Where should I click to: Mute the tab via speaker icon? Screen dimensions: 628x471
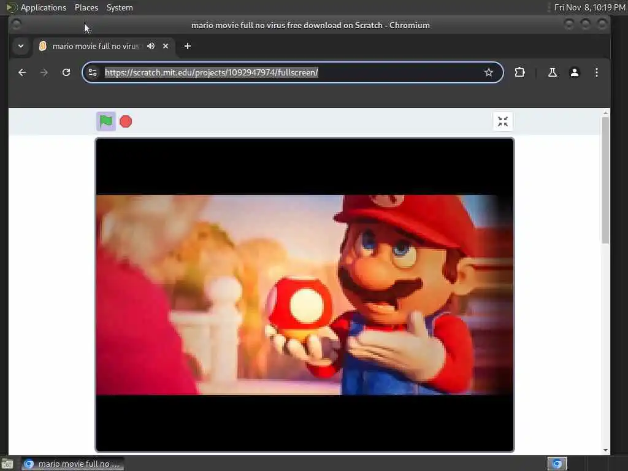(151, 46)
